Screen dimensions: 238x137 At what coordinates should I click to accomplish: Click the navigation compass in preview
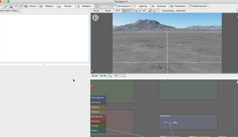click(95, 18)
